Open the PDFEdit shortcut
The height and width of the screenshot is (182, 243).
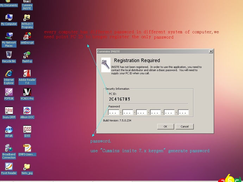click(x=9, y=94)
